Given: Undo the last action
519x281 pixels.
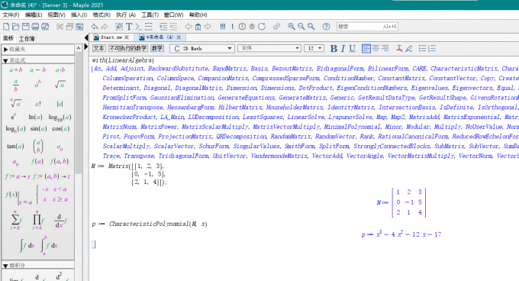Looking at the screenshot, I should (x=95, y=27).
